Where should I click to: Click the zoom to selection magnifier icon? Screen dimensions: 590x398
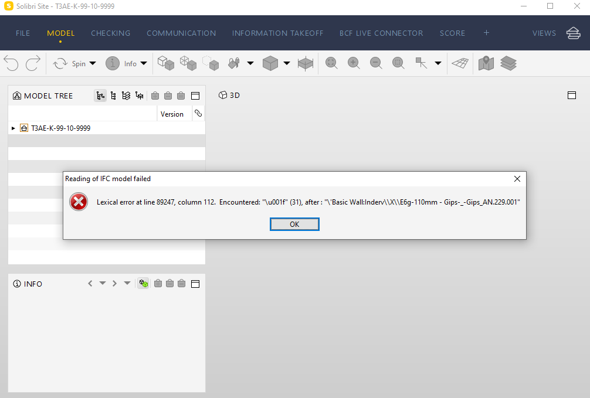coord(398,63)
